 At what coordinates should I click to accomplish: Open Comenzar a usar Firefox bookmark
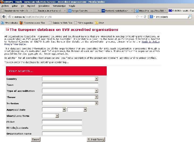pos(32,23)
